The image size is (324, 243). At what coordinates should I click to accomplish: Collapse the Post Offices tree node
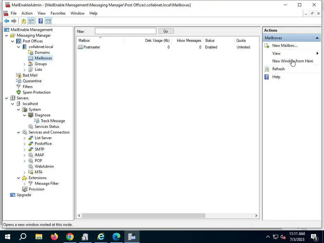(x=13, y=41)
